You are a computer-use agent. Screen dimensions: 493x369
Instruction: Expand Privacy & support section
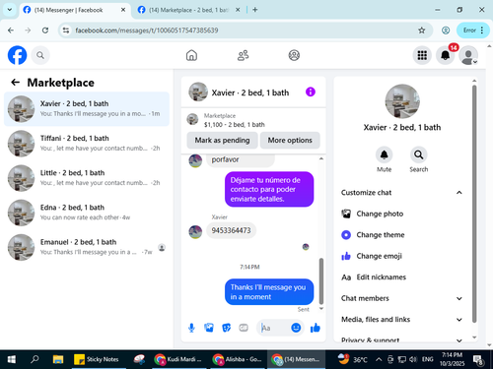[x=401, y=339]
